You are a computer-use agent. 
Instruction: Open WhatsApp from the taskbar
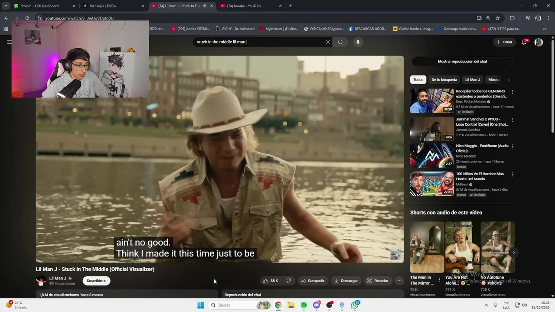355,305
